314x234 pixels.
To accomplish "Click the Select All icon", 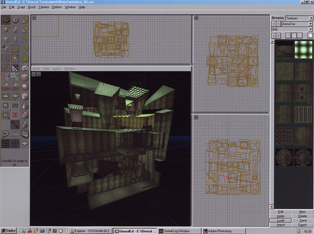I will (6, 58).
